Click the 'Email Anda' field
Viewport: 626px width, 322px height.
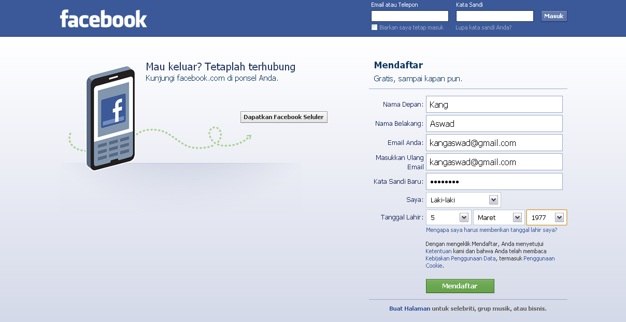coord(494,142)
